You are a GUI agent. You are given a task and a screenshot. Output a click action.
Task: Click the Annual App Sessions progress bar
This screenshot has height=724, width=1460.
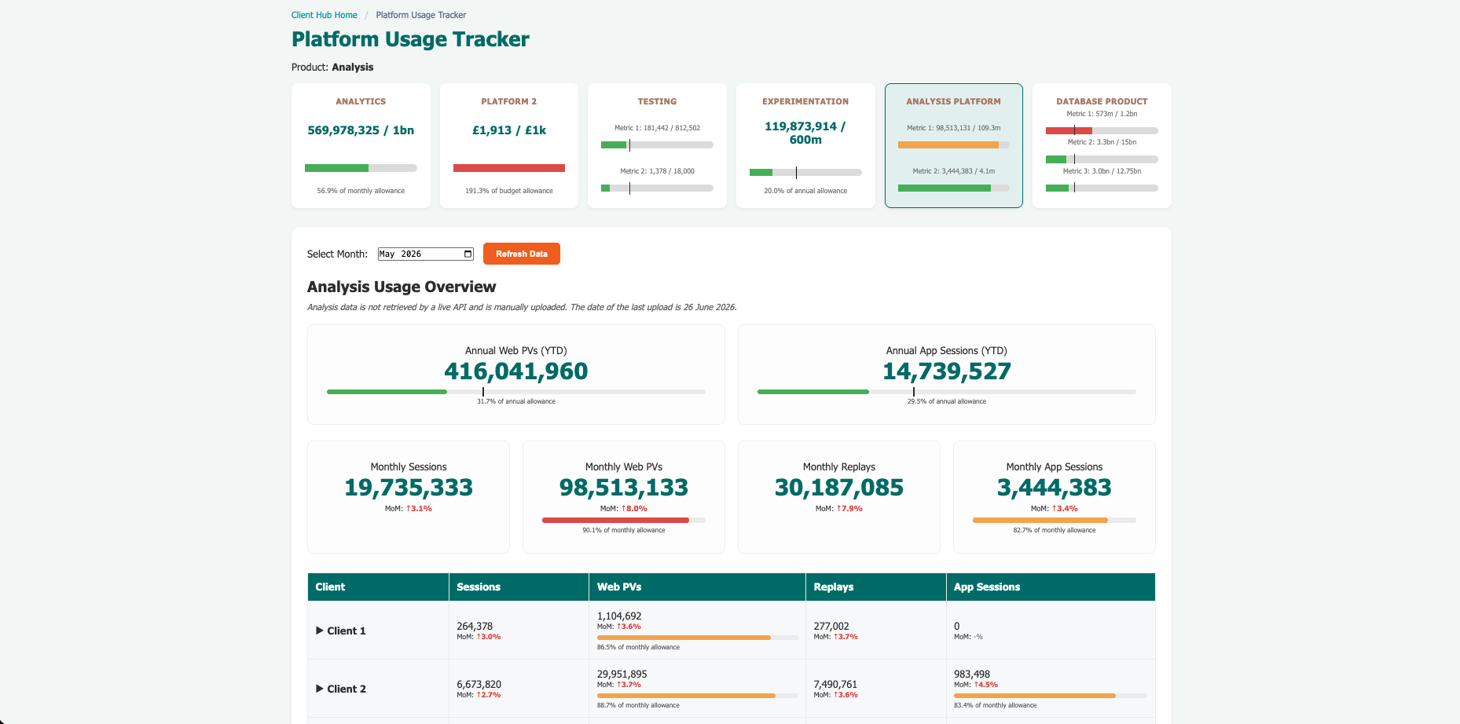947,392
